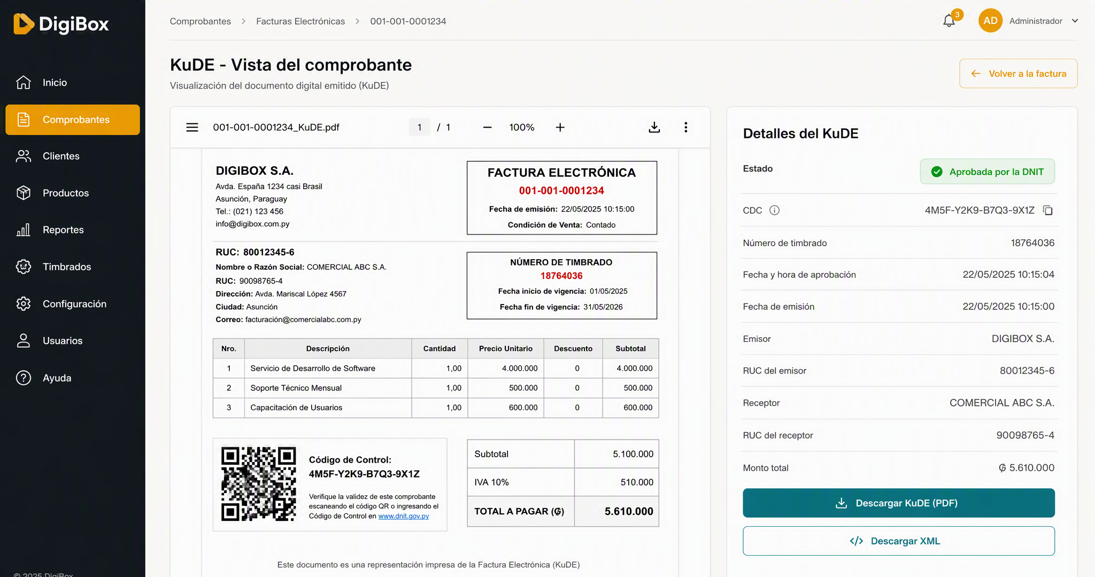Click the Ayuda question mark icon

24,378
